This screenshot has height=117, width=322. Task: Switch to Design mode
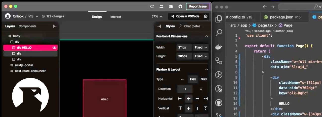coord(97,17)
